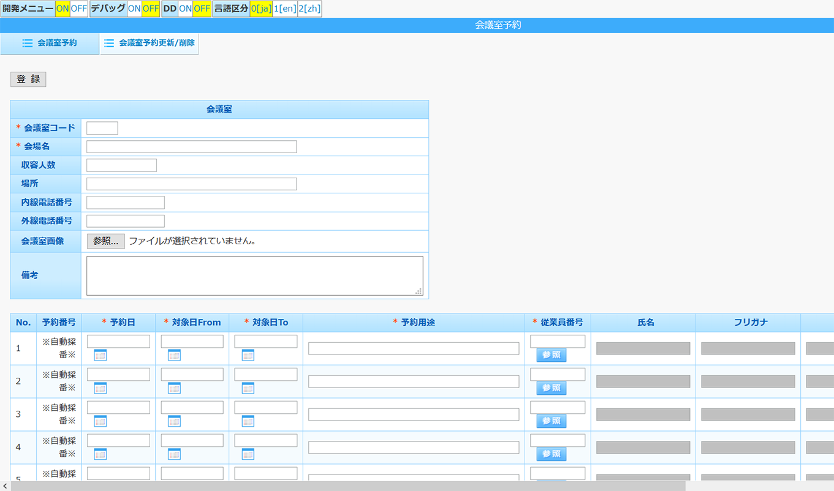
Task: Turn DD ON
Action: [185, 9]
